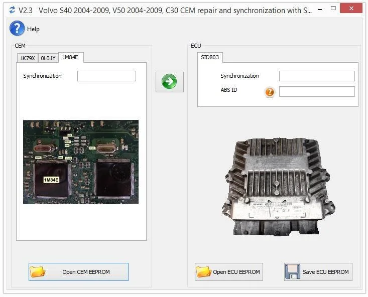Screen dimensions: 368x297
Task: Click the app sync icon in title bar
Action: click(x=11, y=10)
